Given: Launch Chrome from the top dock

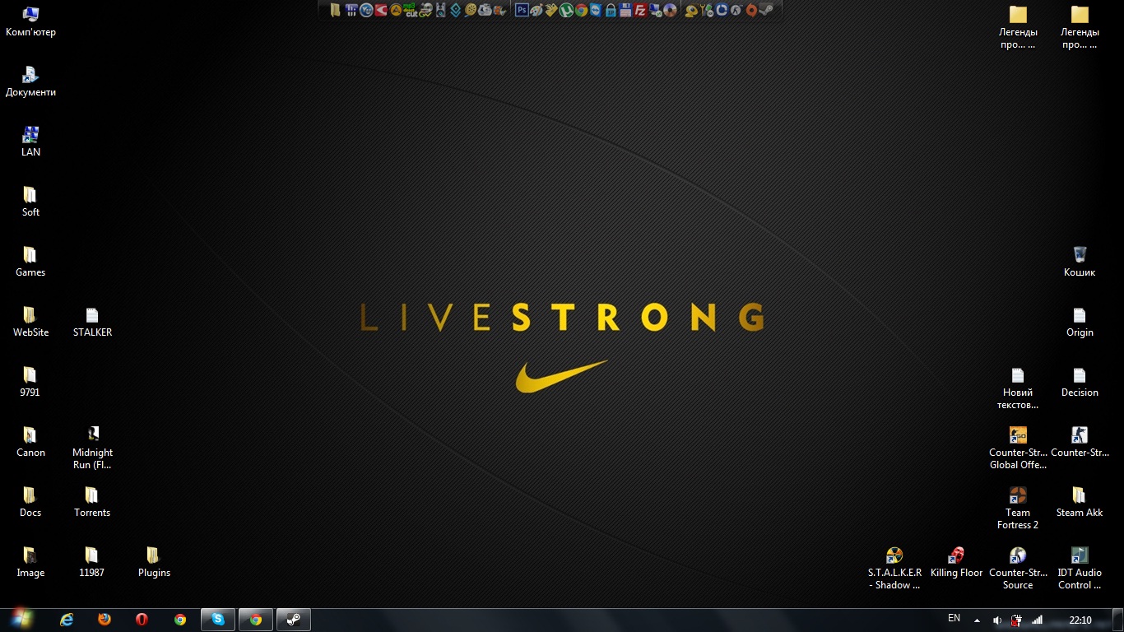Looking at the screenshot, I should 581,10.
